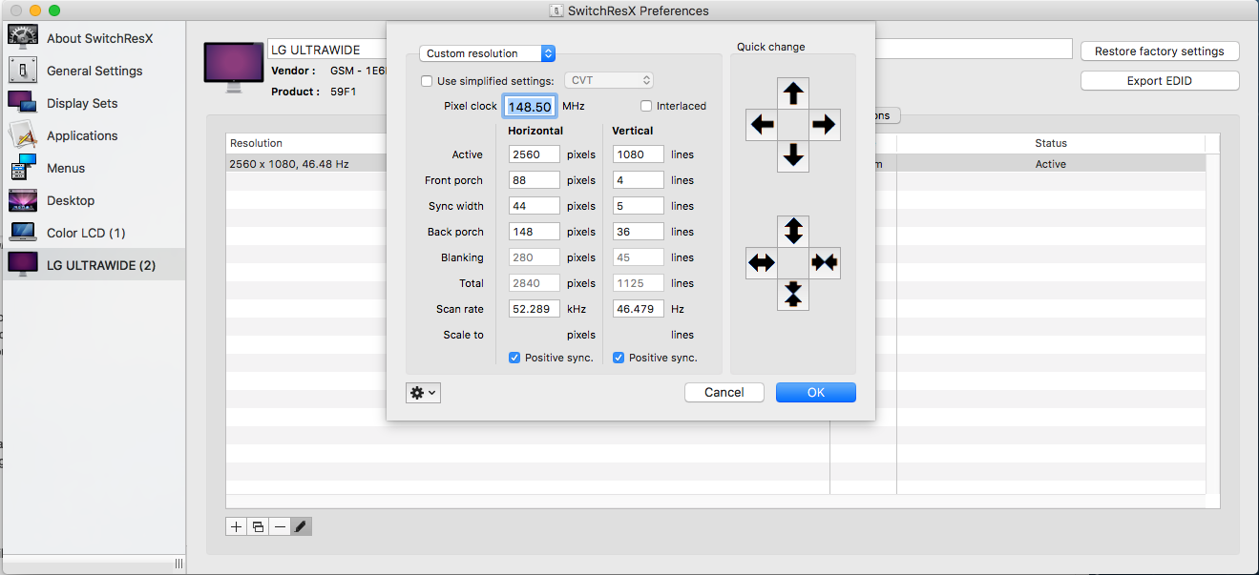Click the Horizontal Front porch field
The width and height of the screenshot is (1259, 575).
coord(534,180)
